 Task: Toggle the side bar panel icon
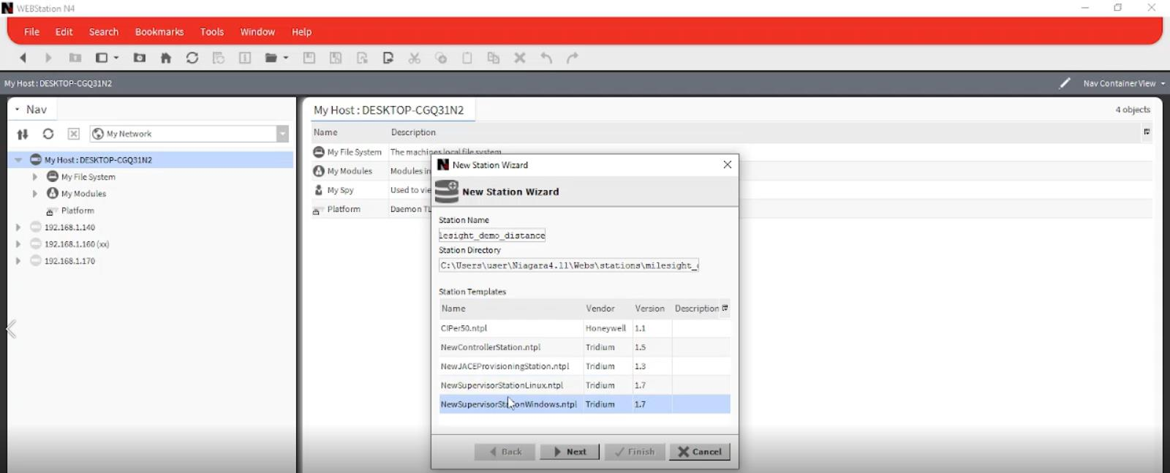point(102,58)
